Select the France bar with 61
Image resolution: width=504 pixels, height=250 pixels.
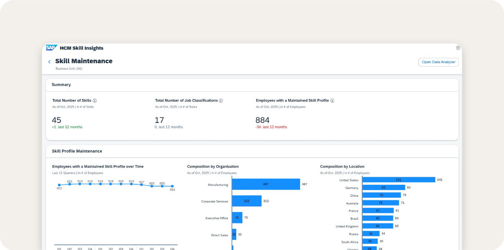(x=378, y=210)
